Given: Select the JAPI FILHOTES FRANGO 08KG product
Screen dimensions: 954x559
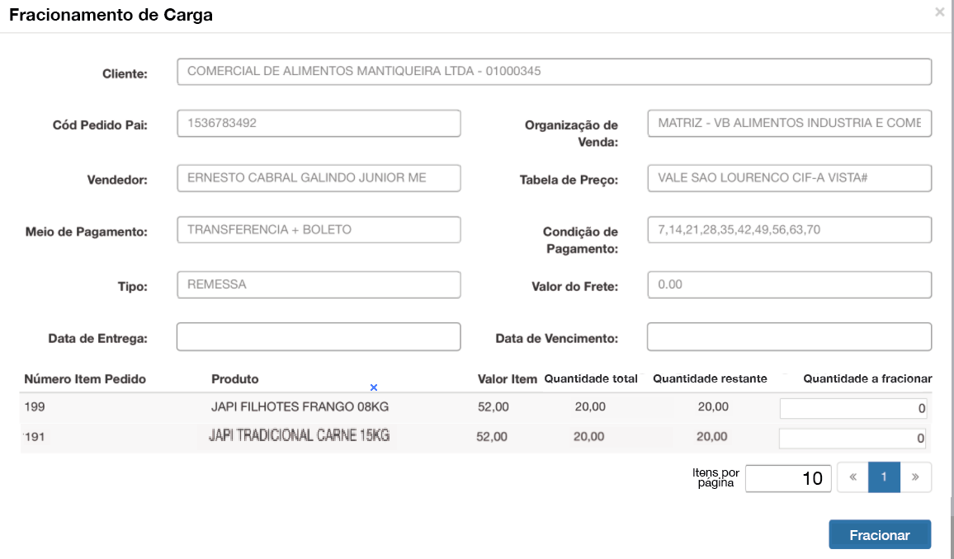Looking at the screenshot, I should pos(300,406).
